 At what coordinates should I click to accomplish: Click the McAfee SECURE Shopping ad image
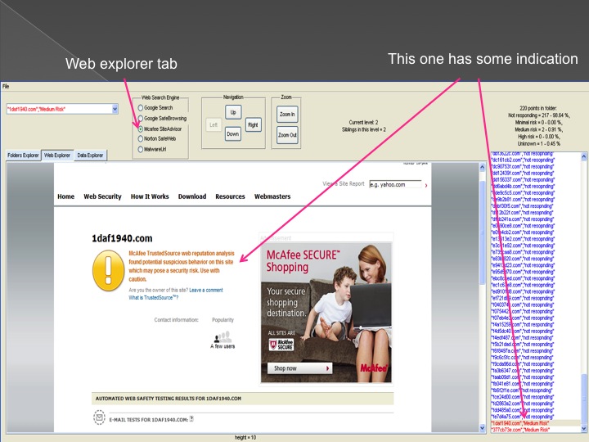pyautogui.click(x=326, y=312)
